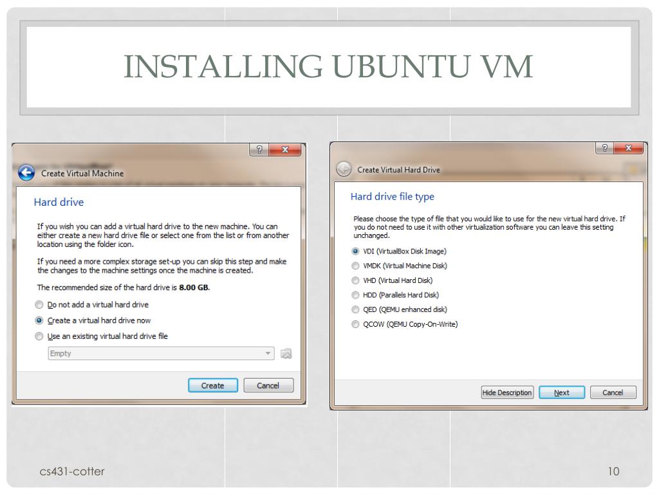Click the cs431-cotter footer text
The height and width of the screenshot is (494, 659).
pos(72,471)
